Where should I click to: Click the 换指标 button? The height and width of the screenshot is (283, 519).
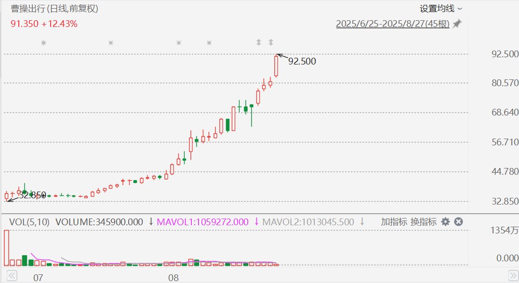coord(424,222)
